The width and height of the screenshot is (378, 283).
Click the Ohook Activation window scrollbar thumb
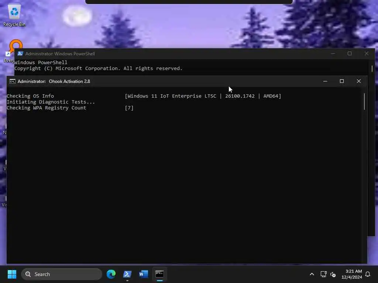pos(364,101)
